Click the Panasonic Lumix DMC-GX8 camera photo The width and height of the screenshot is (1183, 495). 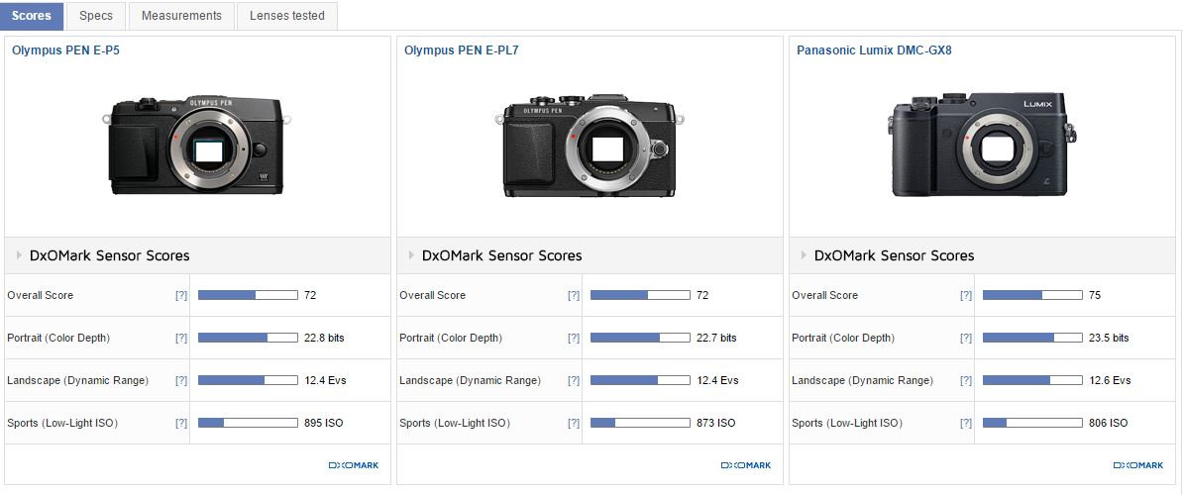pos(981,145)
